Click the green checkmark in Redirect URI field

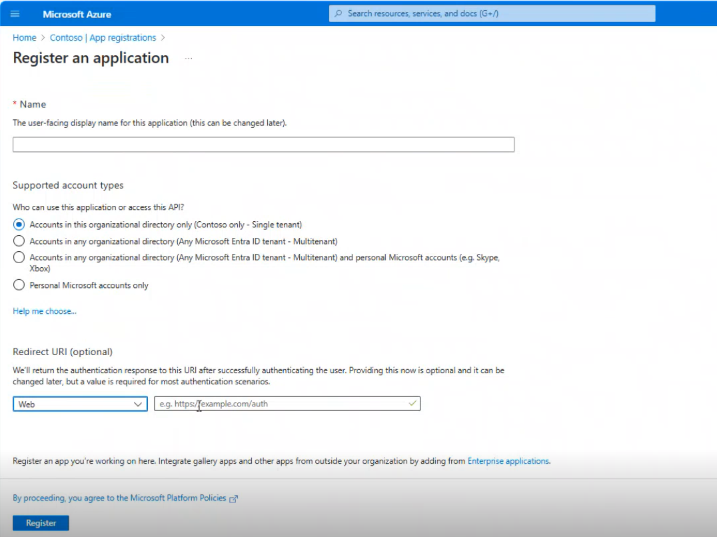click(412, 404)
